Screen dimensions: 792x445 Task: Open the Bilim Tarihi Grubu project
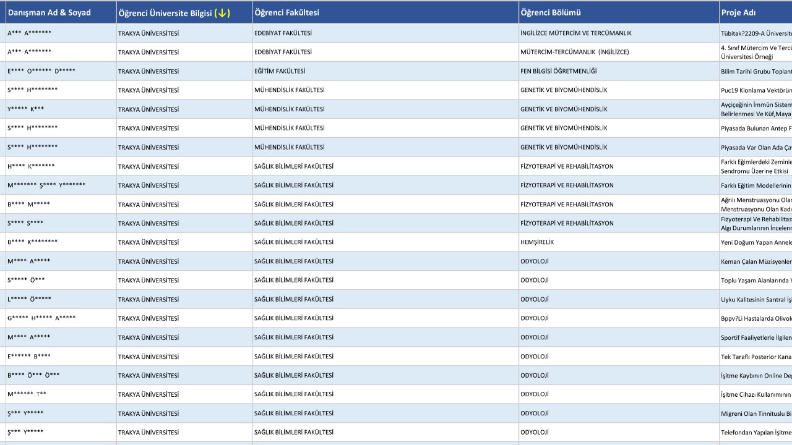tap(755, 71)
